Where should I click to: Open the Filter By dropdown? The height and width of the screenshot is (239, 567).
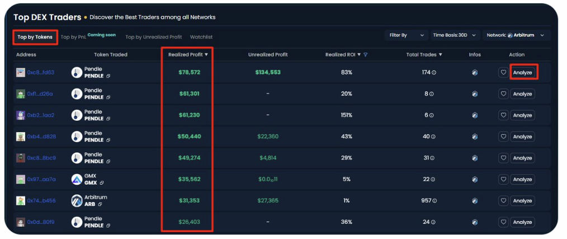point(407,35)
